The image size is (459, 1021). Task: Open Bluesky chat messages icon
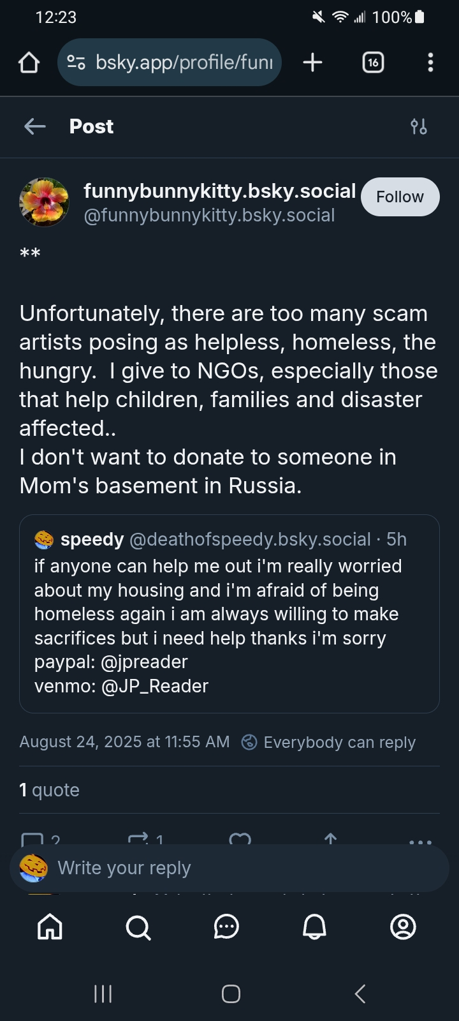(226, 927)
